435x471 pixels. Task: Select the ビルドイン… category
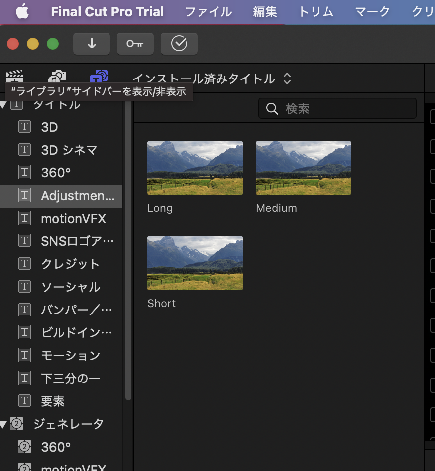point(61,332)
